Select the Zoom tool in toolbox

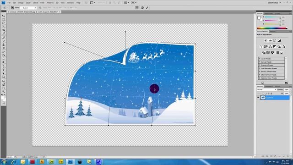coord(3,92)
